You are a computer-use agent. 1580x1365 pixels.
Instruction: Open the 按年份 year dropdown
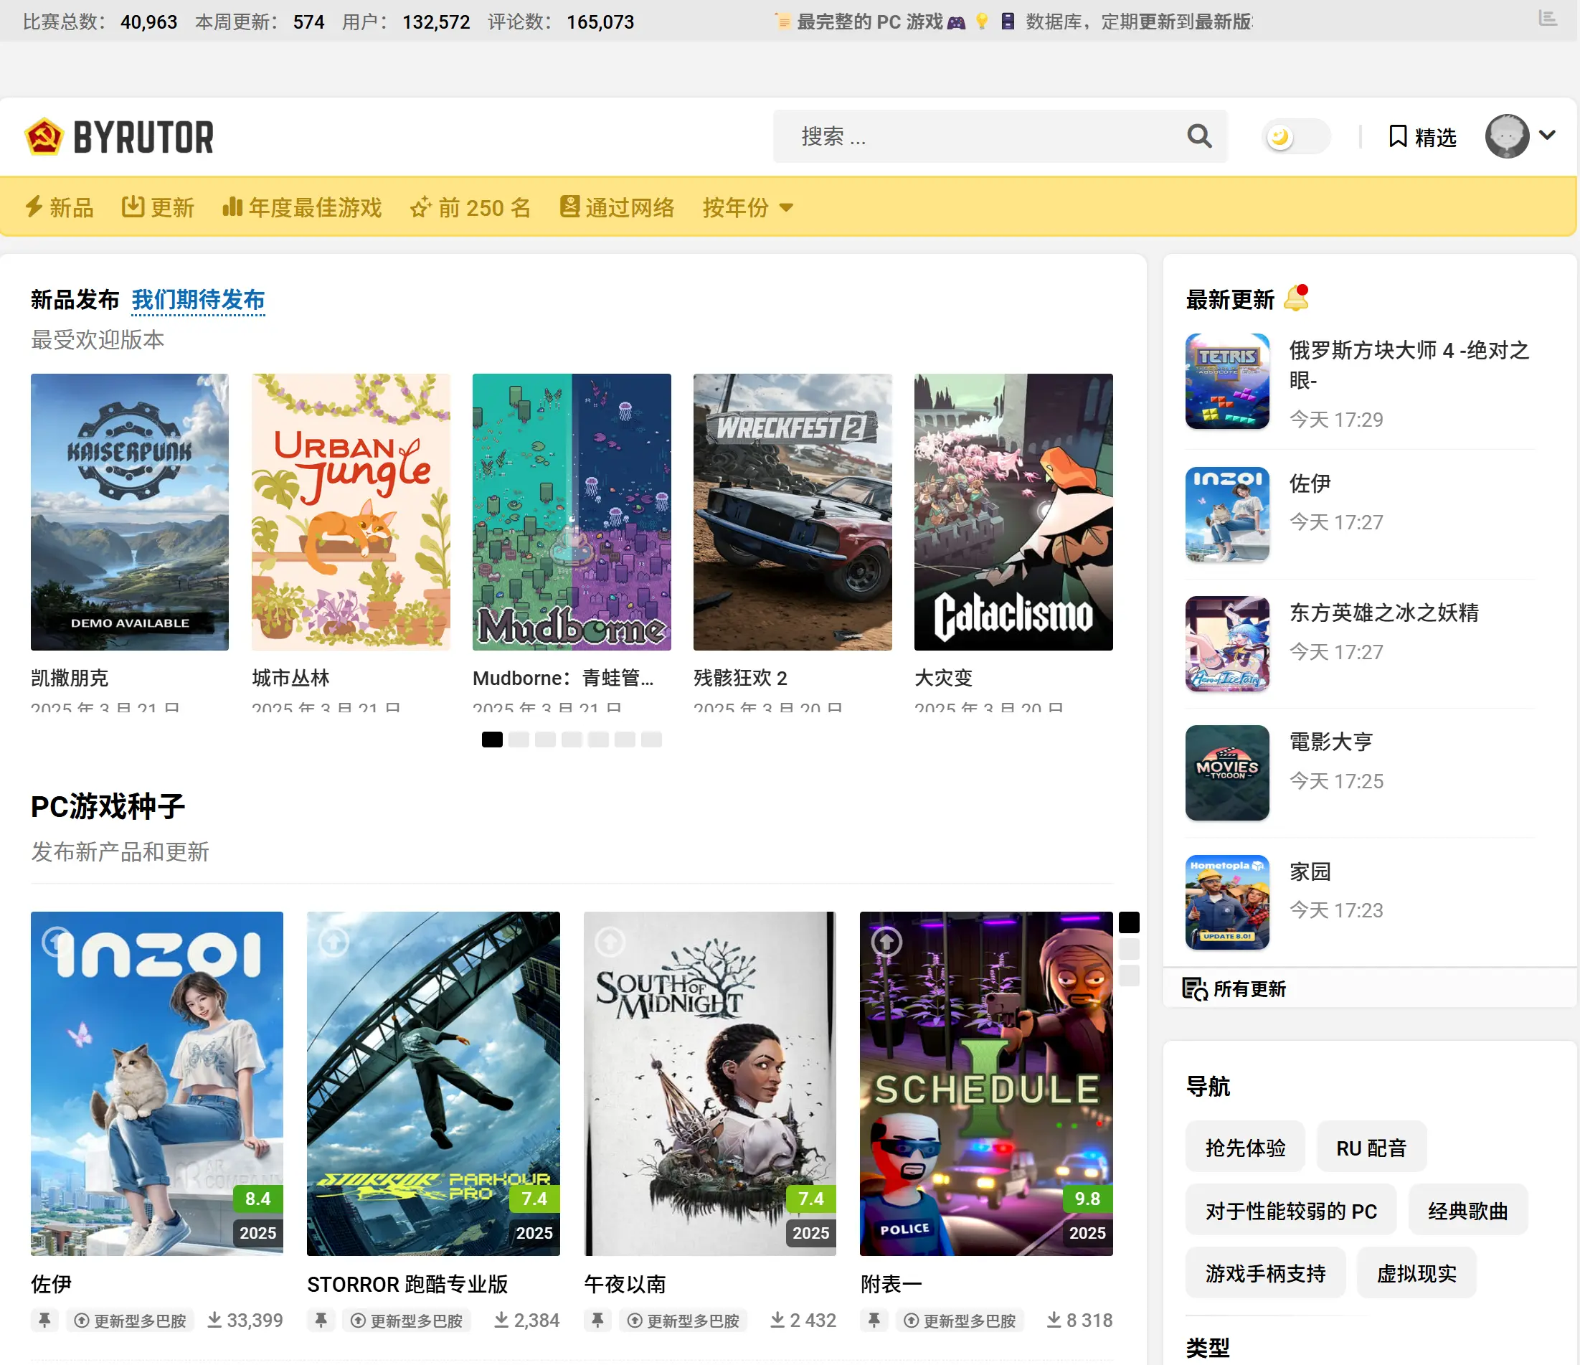tap(747, 207)
